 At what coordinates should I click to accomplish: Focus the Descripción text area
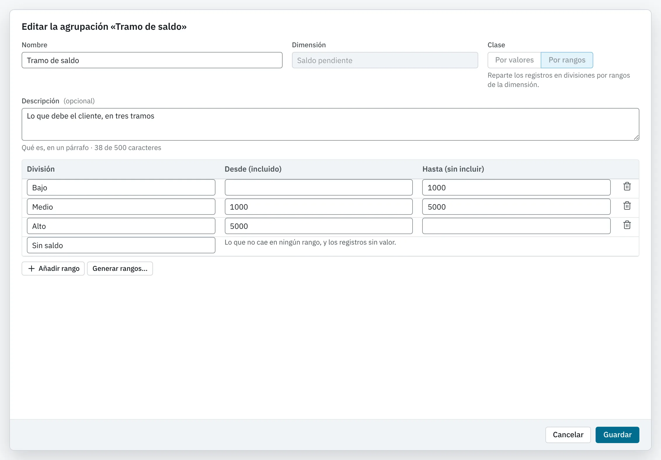click(x=330, y=124)
